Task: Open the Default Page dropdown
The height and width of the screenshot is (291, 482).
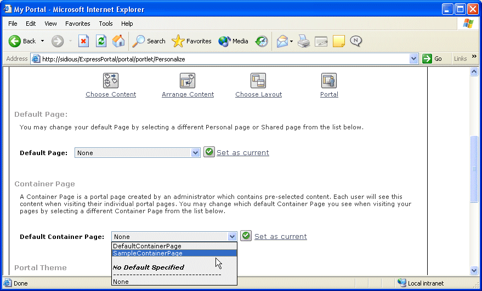Action: (x=138, y=153)
